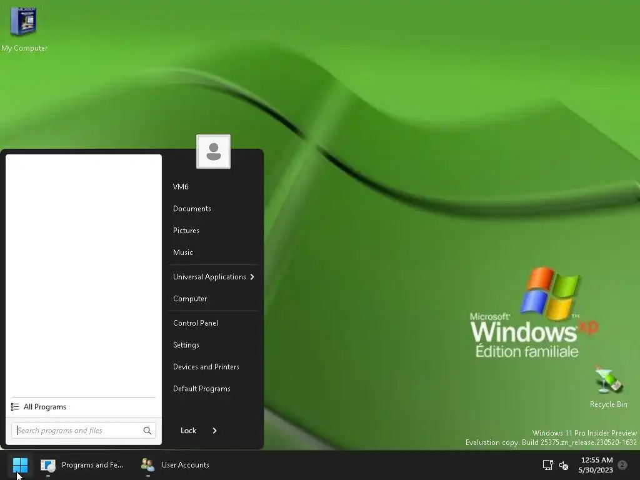Screen dimensions: 640x480
Task: Click the user account picture
Action: point(214,151)
